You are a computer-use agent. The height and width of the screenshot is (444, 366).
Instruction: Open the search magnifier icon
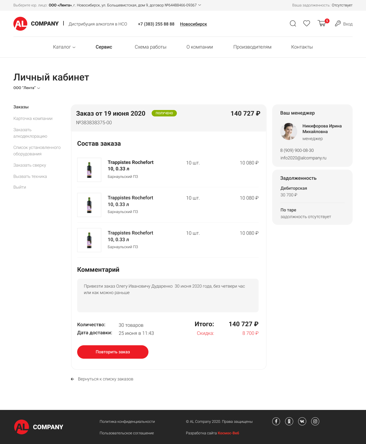pyautogui.click(x=293, y=24)
